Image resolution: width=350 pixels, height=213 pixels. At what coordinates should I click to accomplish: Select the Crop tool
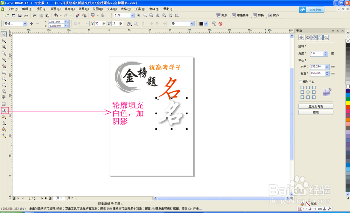(x=4, y=47)
